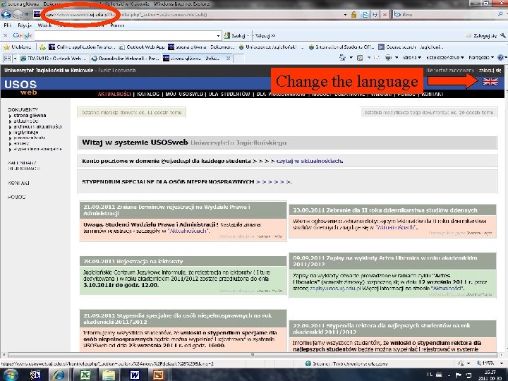Click the printer icon in command bar
This screenshot has width=508, height=381.
click(388, 58)
